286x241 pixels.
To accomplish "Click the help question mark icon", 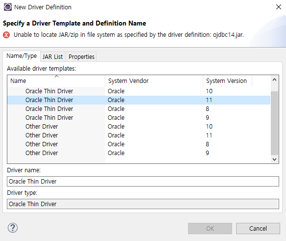I will tap(13, 228).
